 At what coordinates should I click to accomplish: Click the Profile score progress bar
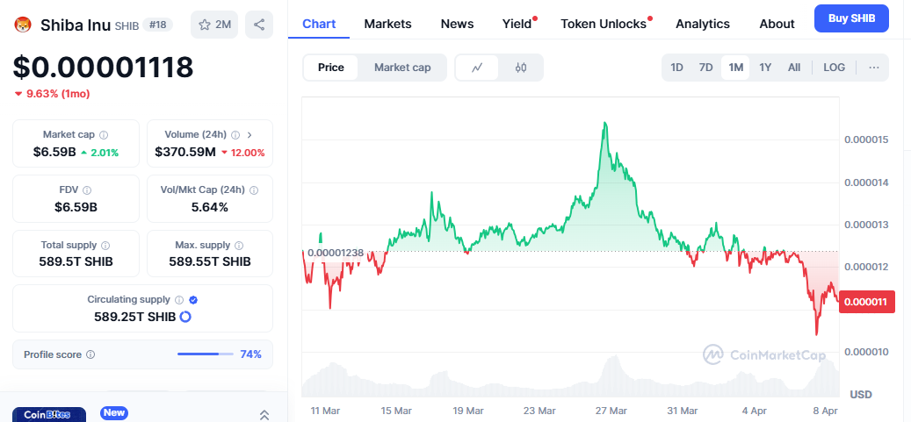pos(206,354)
